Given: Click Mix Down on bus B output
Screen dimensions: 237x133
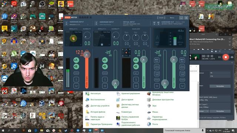Looking at the screenshot, I should click(182, 61).
